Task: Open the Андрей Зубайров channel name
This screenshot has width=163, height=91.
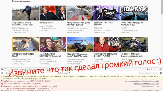Action: pyautogui.click(x=46, y=26)
